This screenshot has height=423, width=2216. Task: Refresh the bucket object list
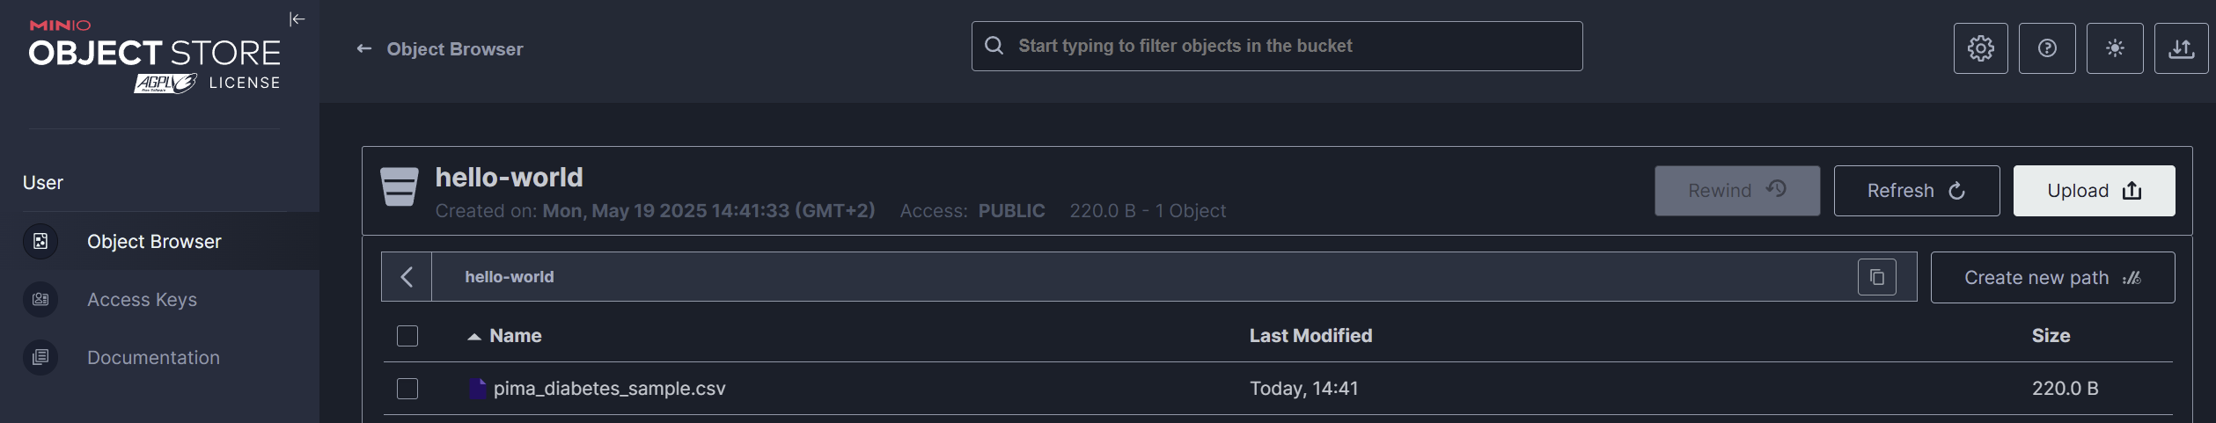coord(1916,191)
